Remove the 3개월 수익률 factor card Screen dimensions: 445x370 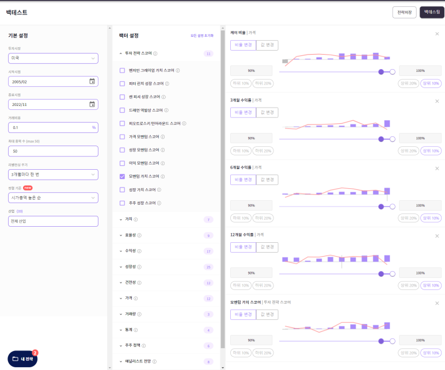[437, 101]
